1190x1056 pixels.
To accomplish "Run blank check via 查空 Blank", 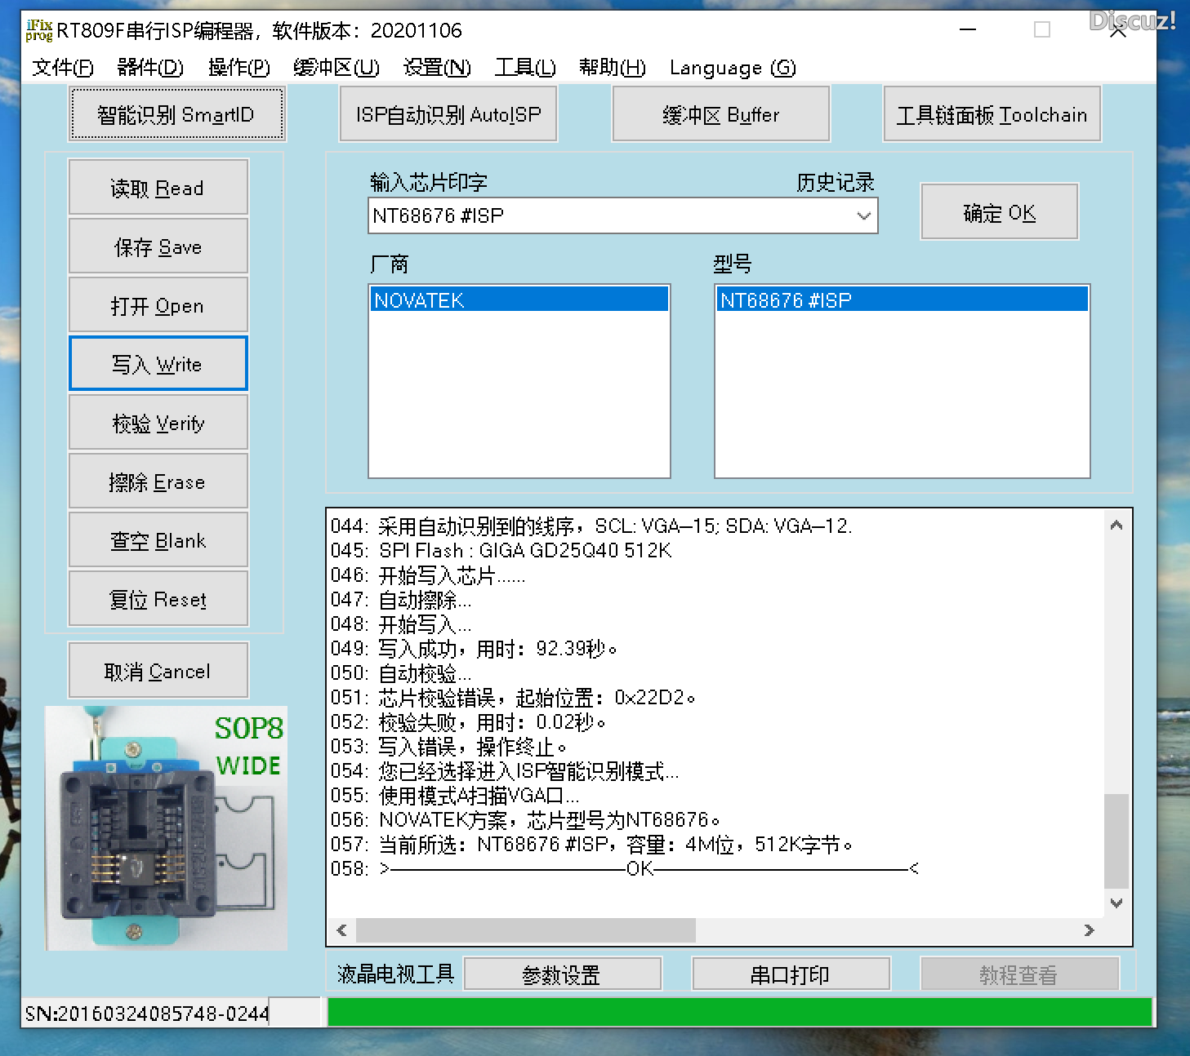I will [158, 539].
